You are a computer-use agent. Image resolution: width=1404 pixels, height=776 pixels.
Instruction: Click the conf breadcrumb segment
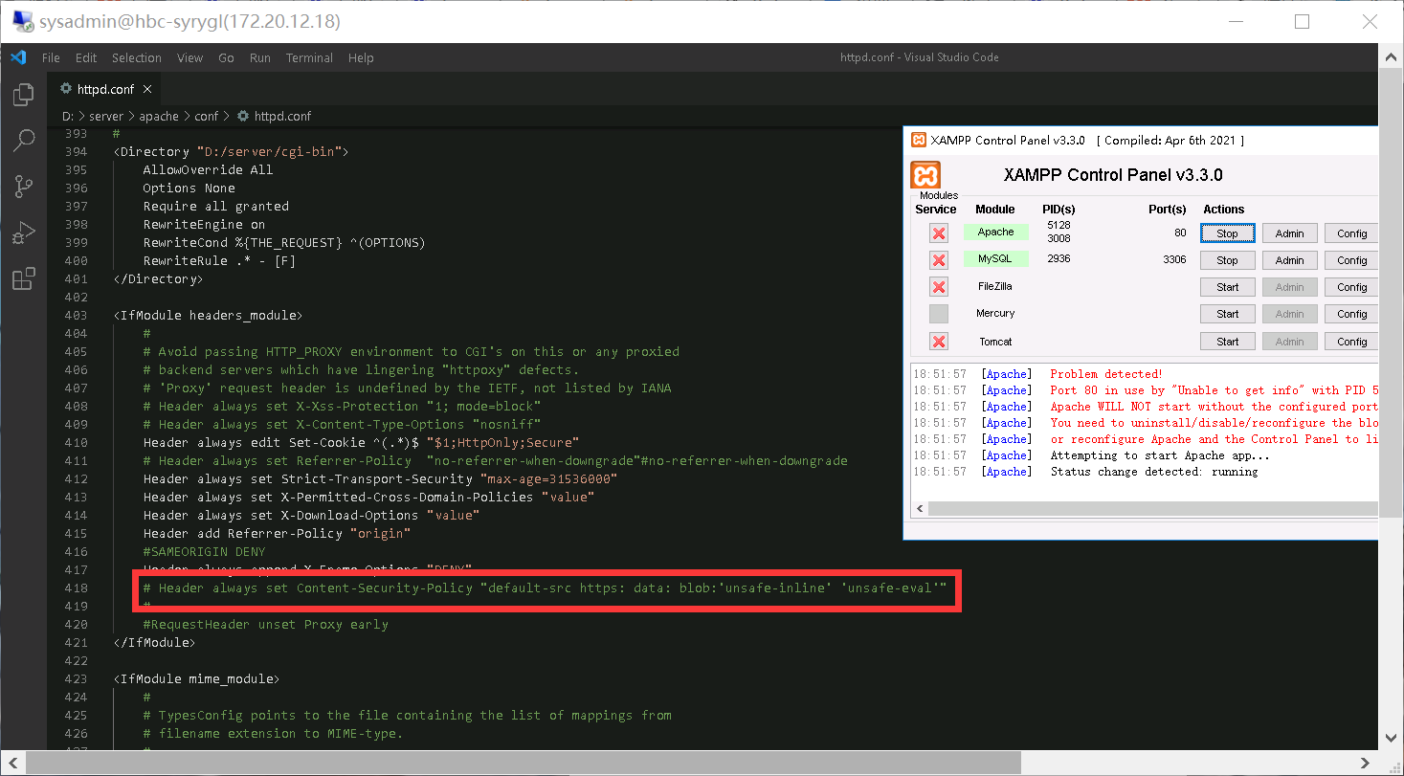[206, 116]
